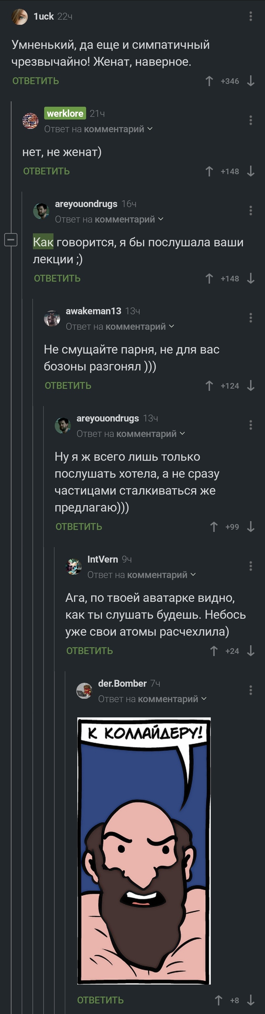Screen dimensions: 265x1014
Task: Collapse the areyouondrugs comment thread
Action: tap(11, 239)
